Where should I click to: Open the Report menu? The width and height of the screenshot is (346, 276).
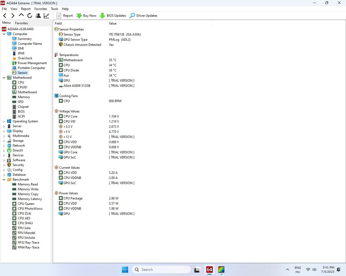(26, 9)
